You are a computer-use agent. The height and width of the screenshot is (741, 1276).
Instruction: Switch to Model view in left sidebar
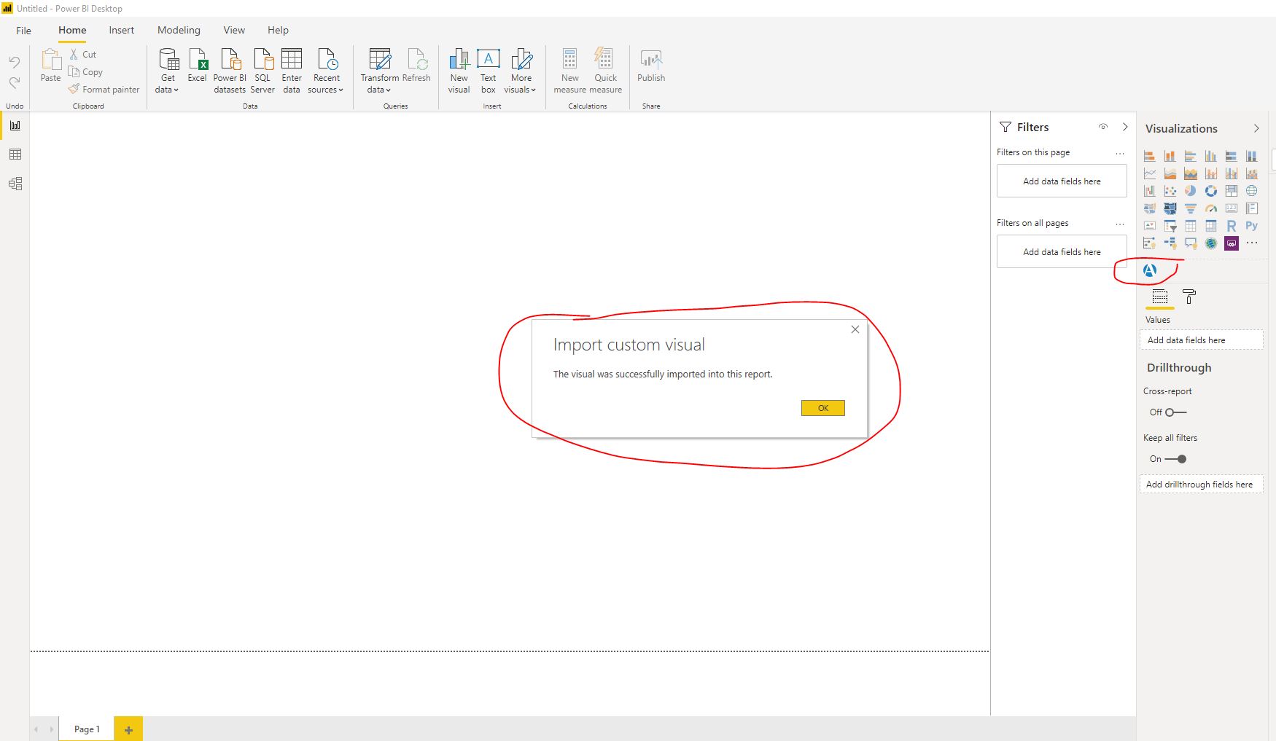pyautogui.click(x=15, y=184)
